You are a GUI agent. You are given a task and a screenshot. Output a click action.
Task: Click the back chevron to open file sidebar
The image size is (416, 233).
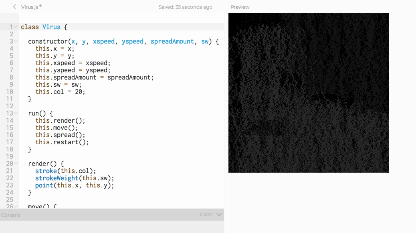tap(14, 7)
